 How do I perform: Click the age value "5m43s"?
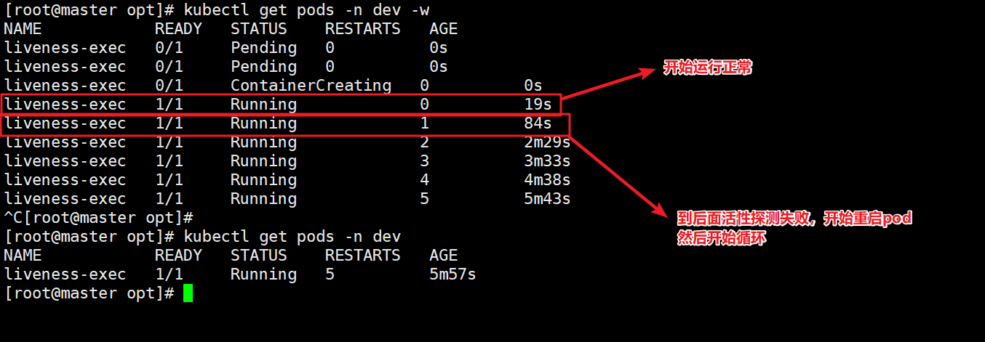point(547,199)
